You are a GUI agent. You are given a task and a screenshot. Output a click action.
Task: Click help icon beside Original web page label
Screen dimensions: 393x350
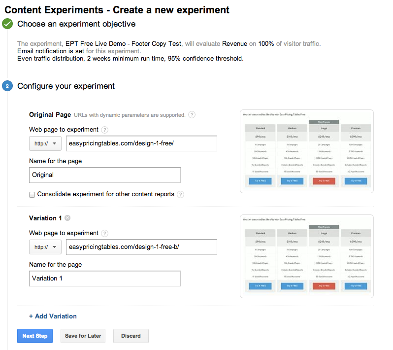click(x=104, y=130)
